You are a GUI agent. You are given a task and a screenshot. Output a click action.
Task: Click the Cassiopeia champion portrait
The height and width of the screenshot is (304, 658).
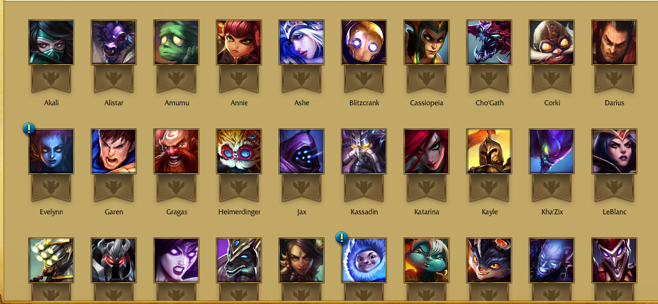click(x=426, y=42)
